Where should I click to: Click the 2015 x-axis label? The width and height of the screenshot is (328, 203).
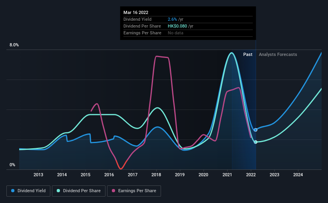click(85, 175)
